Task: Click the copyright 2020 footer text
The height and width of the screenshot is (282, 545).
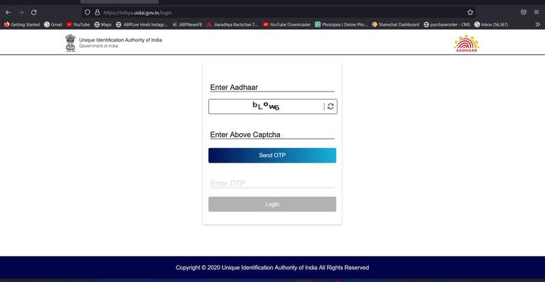Action: coord(272,268)
